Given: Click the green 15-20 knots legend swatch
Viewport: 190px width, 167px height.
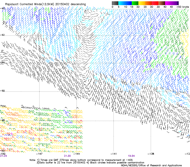Looking at the screenshot, I should coord(135,3).
